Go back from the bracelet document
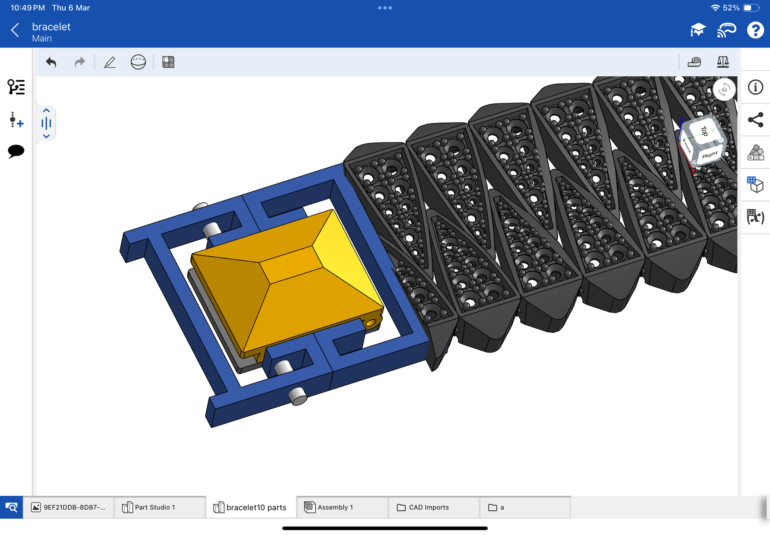The width and height of the screenshot is (770, 535). click(15, 30)
